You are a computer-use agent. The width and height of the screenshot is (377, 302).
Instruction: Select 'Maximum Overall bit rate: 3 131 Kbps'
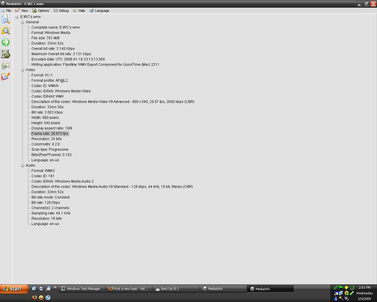coord(61,54)
